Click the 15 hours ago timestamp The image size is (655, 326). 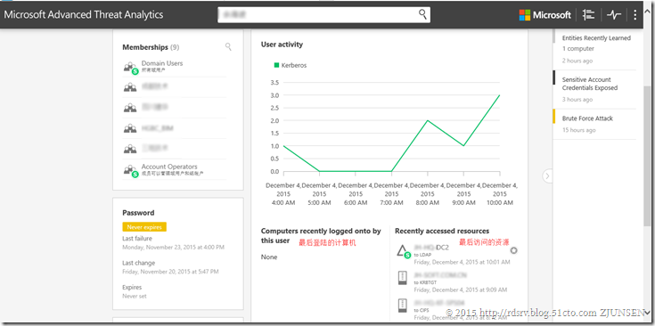(579, 130)
